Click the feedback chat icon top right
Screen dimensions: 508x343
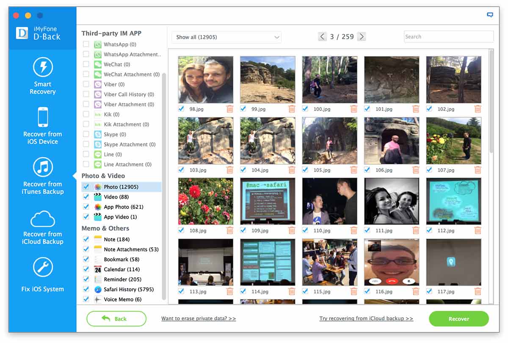click(490, 15)
